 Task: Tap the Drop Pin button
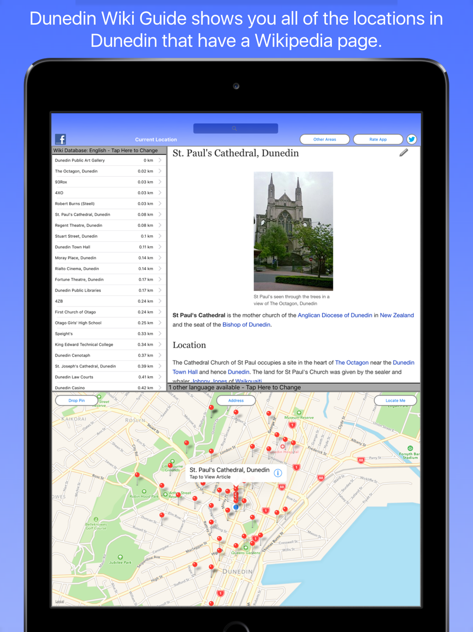pyautogui.click(x=77, y=400)
